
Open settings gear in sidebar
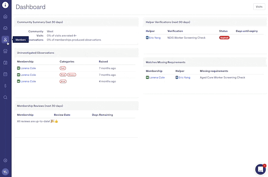point(5,161)
